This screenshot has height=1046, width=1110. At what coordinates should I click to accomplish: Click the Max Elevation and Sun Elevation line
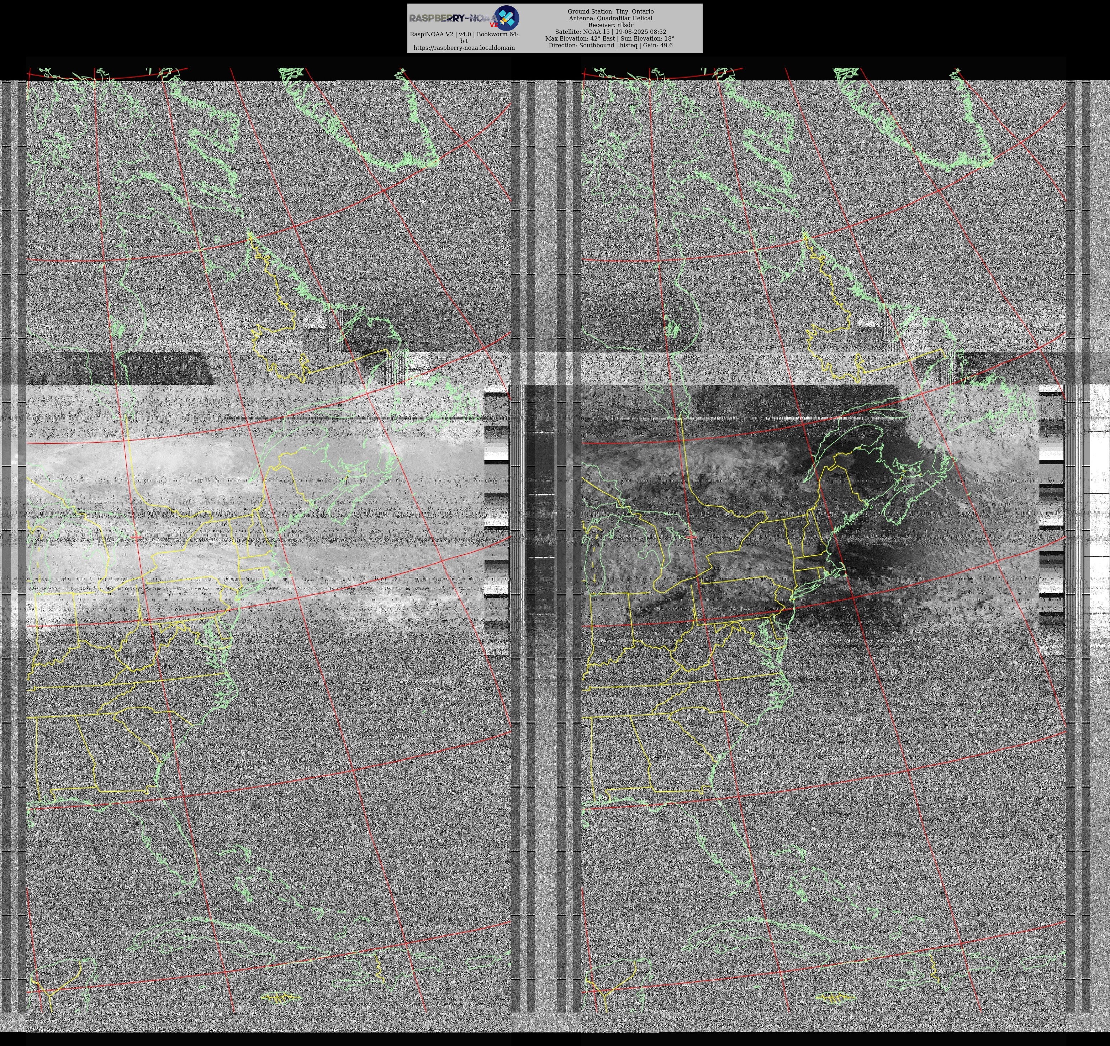610,38
